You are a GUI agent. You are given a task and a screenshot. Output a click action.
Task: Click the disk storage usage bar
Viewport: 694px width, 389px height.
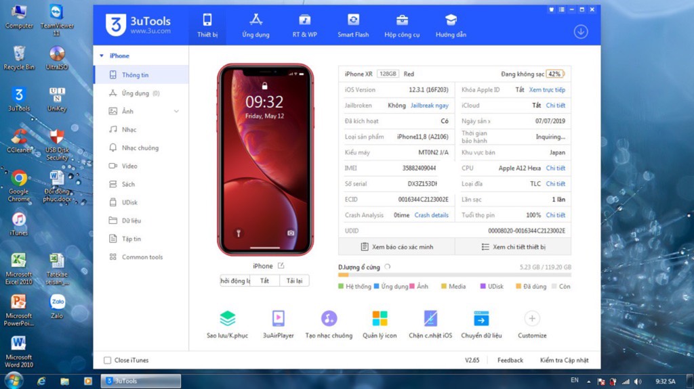(x=454, y=275)
